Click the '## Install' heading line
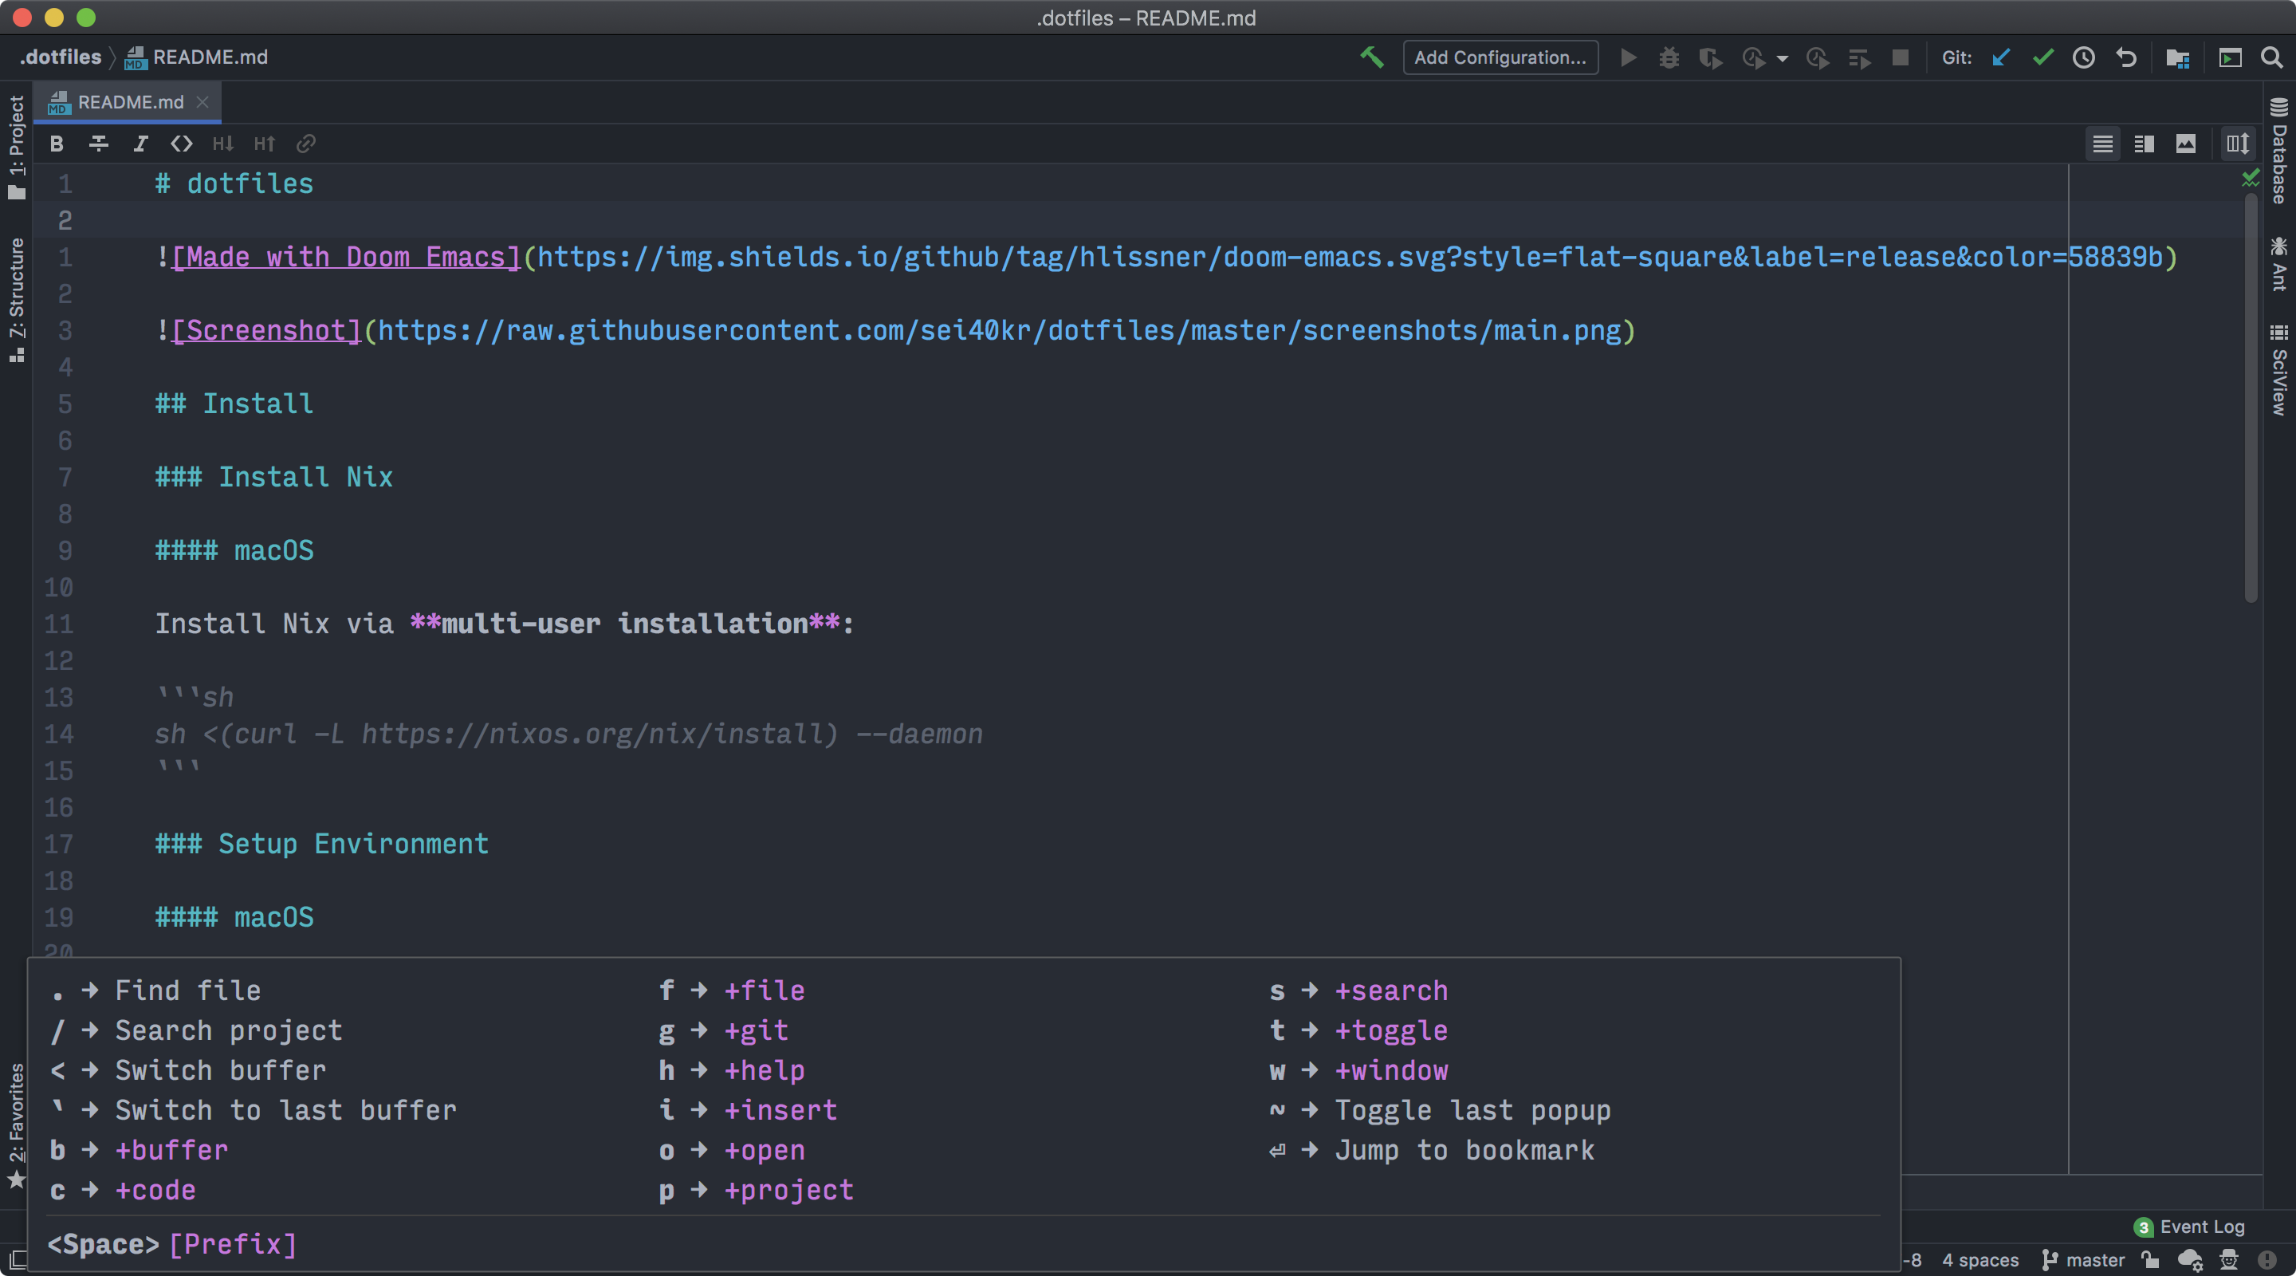This screenshot has height=1276, width=2296. (x=234, y=404)
